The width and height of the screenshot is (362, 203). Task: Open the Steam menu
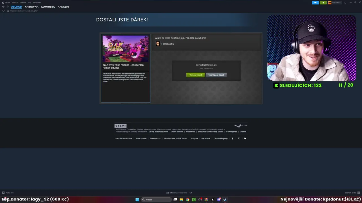7,3
